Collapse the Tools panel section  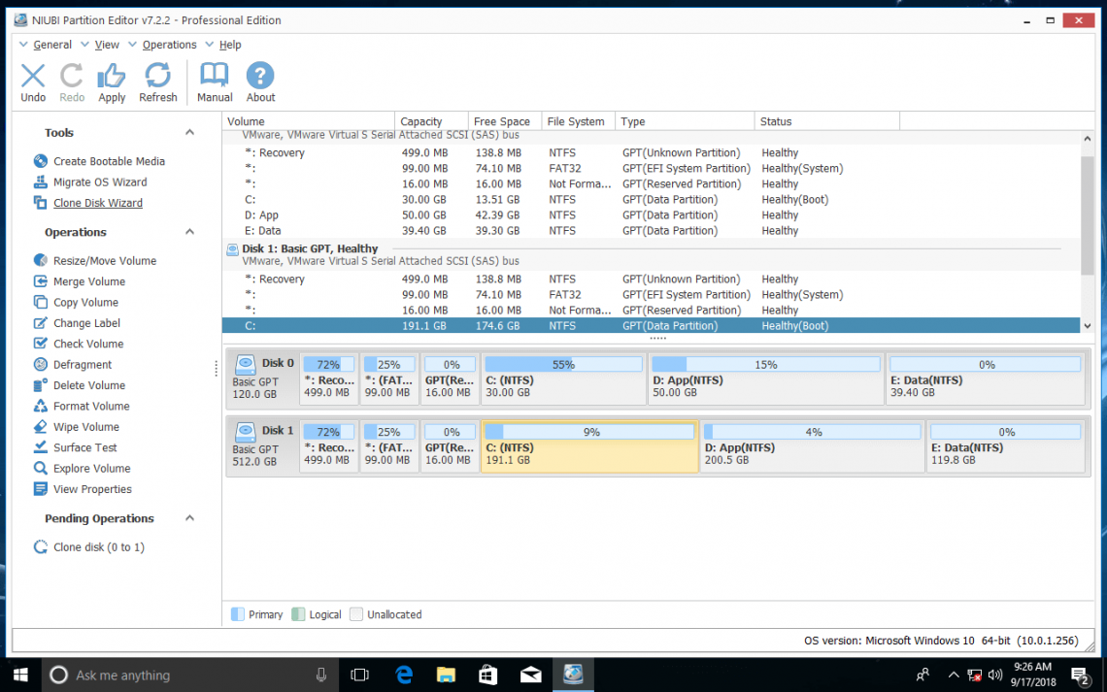pos(189,133)
